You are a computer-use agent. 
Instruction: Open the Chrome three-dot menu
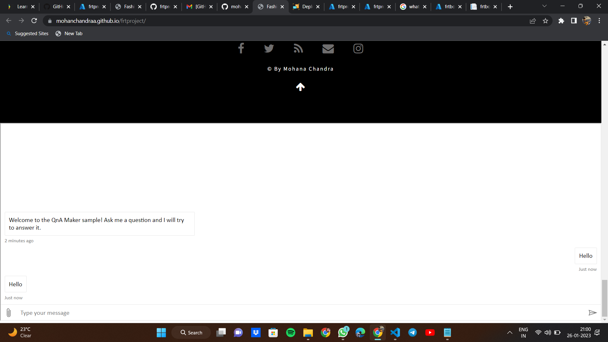[x=599, y=21]
